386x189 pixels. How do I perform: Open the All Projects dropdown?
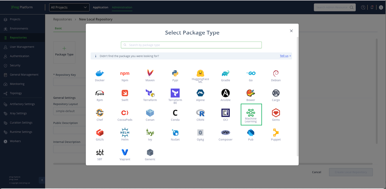[69, 7]
